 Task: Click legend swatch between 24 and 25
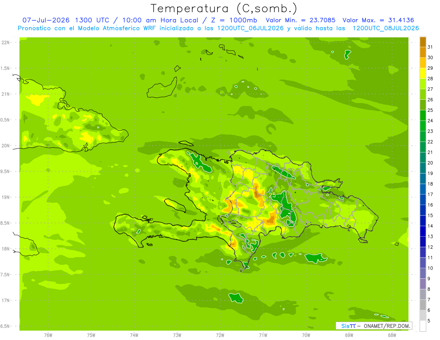(423, 116)
